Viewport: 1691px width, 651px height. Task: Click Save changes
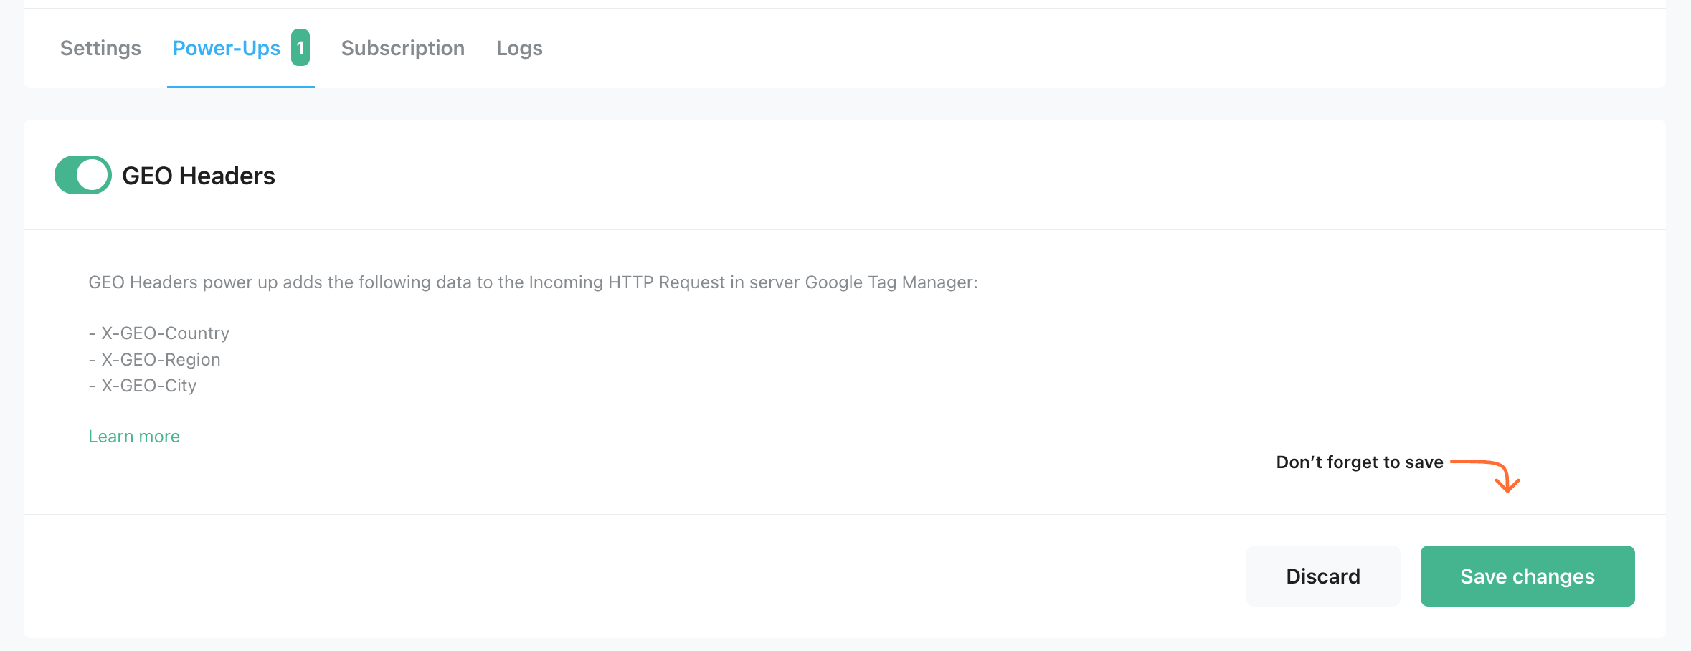click(1527, 576)
